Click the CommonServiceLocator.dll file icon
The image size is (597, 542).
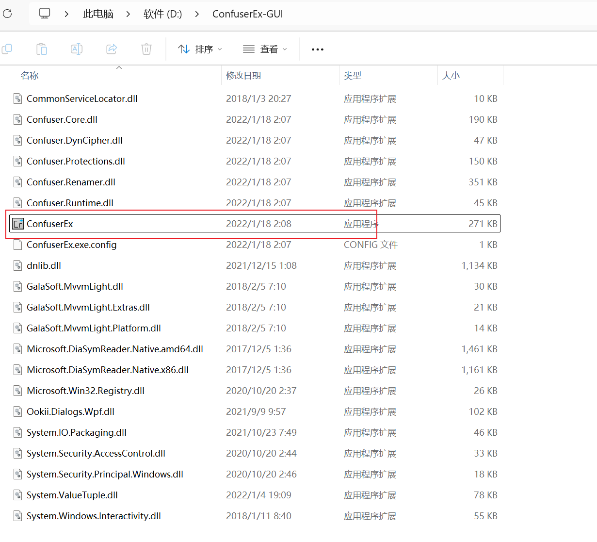(x=18, y=99)
